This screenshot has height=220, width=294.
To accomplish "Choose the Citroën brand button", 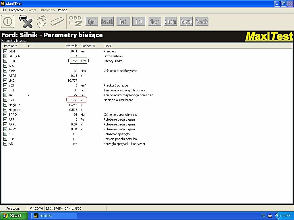I will tap(170, 21).
